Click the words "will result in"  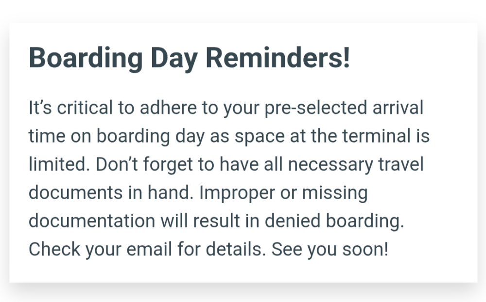pos(210,221)
